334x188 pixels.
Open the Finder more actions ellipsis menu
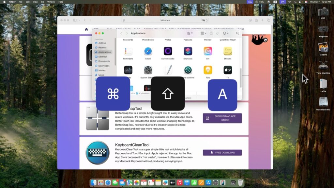point(226,33)
